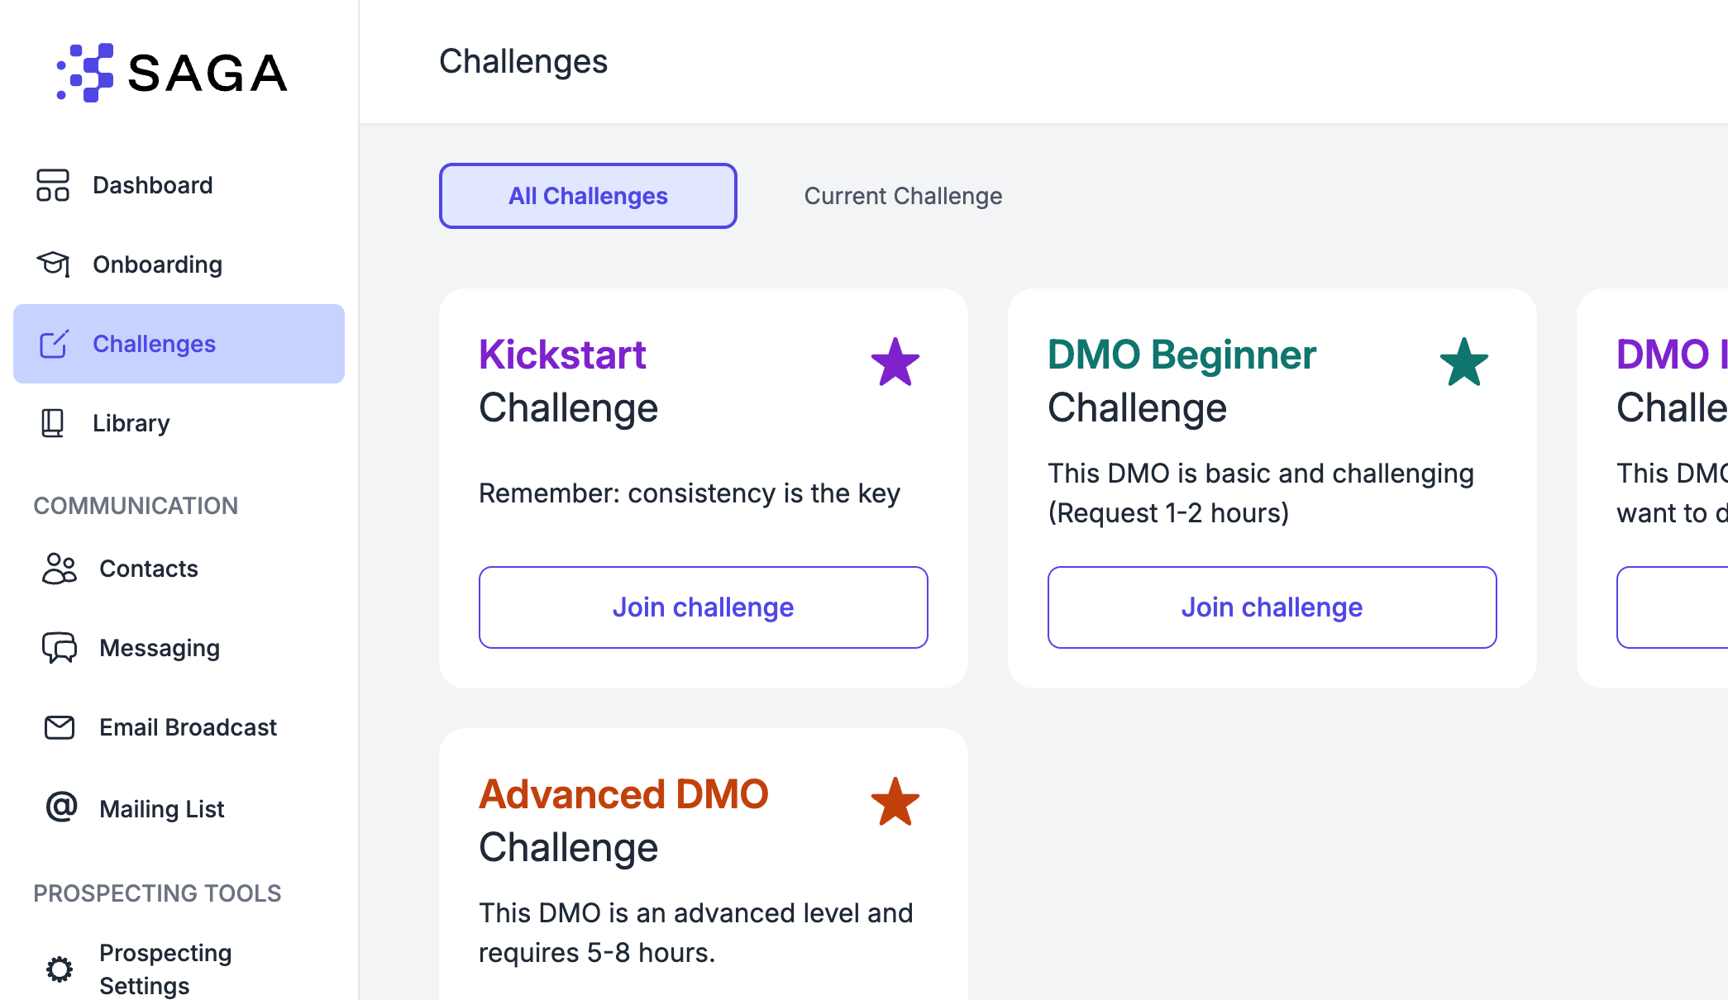Click the green star on DMO Beginner
Screen dimensions: 1728x1000
(x=1464, y=362)
